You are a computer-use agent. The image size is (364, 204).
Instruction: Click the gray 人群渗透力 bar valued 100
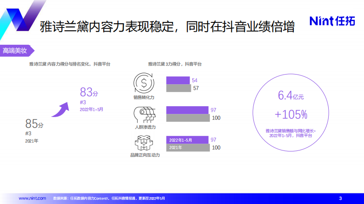(x=188, y=118)
